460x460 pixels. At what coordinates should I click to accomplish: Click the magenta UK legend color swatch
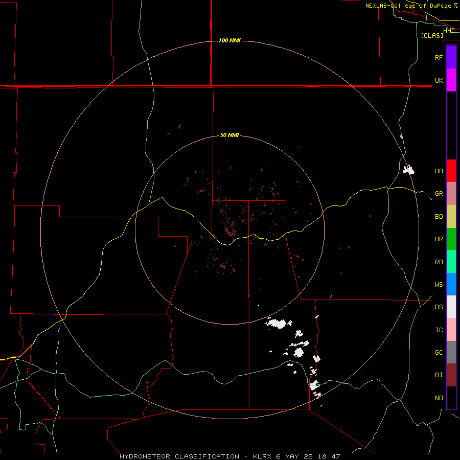(451, 80)
